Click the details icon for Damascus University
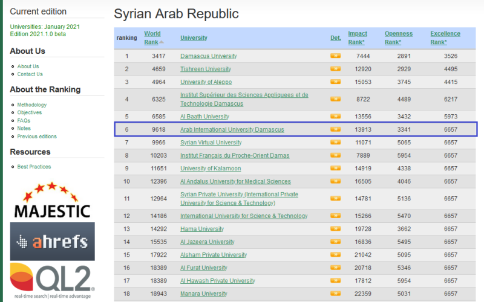Screen dimensions: 484x302 (x=335, y=56)
